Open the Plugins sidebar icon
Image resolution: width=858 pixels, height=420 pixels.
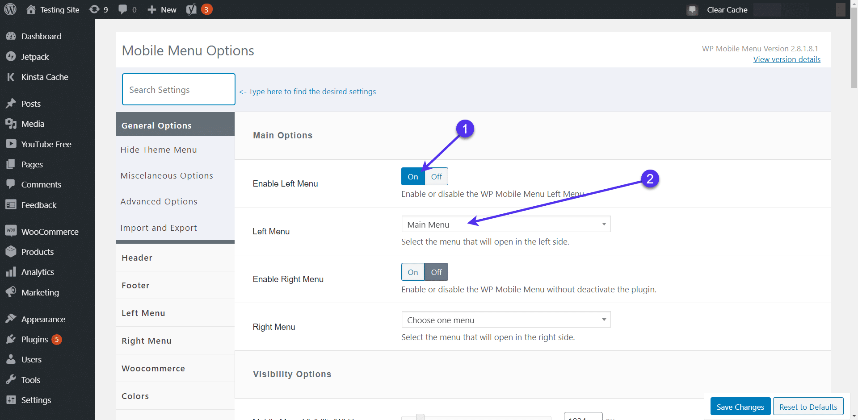pyautogui.click(x=11, y=339)
